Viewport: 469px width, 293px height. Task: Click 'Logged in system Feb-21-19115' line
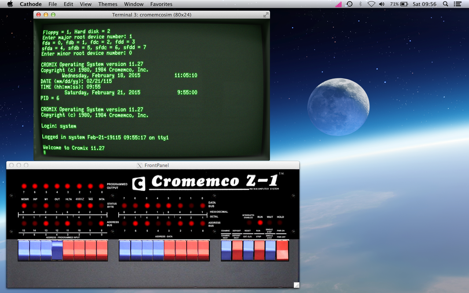[105, 137]
